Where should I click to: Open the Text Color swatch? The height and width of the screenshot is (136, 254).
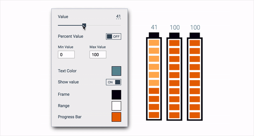tap(116, 71)
